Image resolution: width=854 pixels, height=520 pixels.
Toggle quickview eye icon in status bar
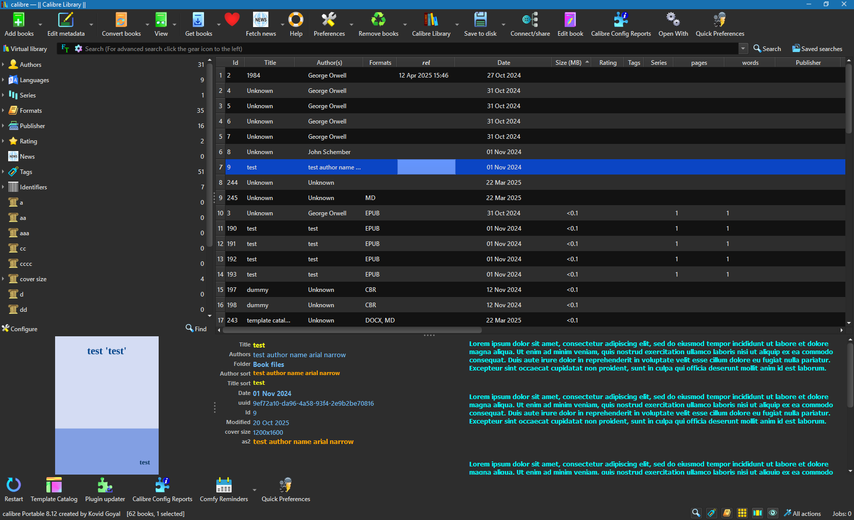(x=773, y=513)
